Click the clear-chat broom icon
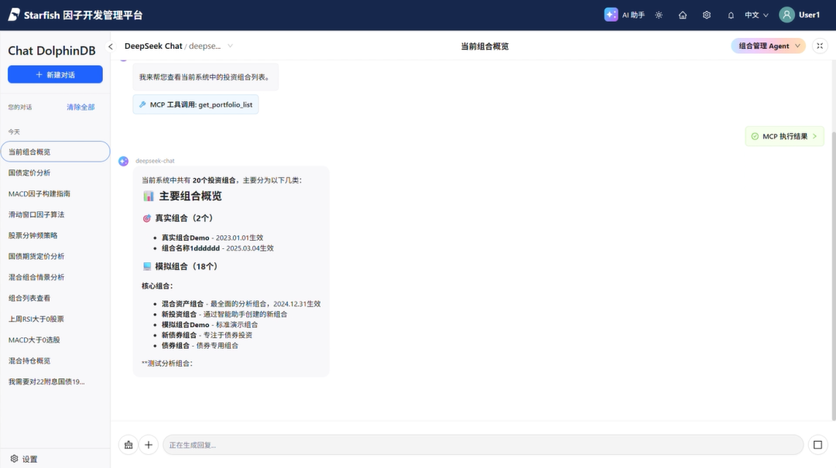Viewport: 836px width, 468px height. (x=128, y=445)
